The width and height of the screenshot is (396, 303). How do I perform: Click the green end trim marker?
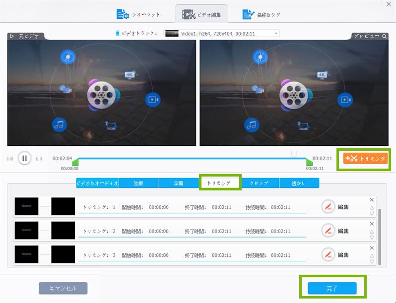(310, 162)
